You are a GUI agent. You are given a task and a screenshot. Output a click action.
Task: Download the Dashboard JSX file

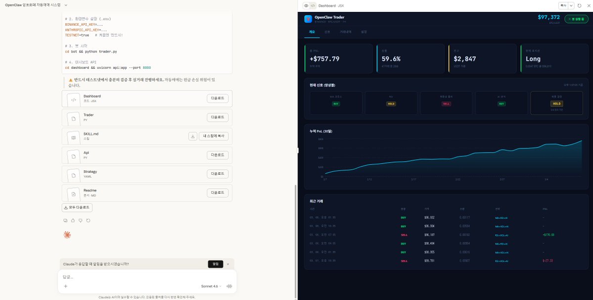(x=218, y=99)
